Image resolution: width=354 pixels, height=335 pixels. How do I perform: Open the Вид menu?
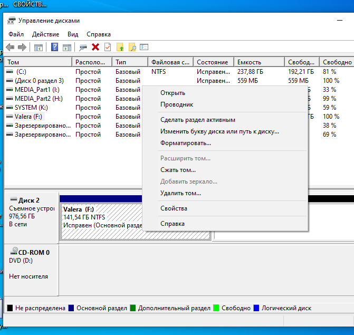click(x=73, y=34)
